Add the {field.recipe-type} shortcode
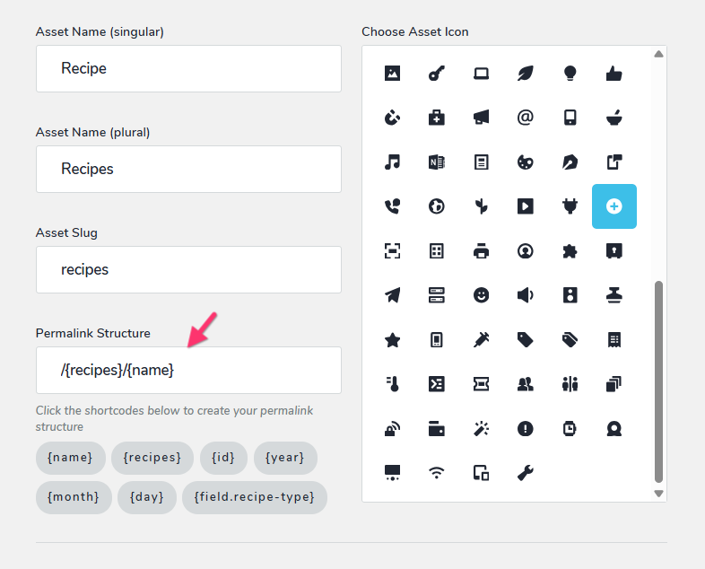The width and height of the screenshot is (705, 569). click(x=255, y=497)
